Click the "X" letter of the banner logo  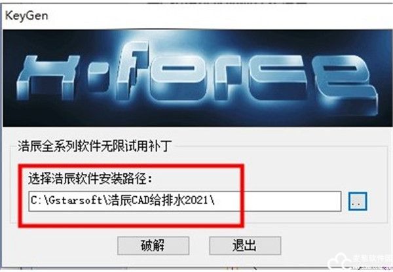pos(48,78)
